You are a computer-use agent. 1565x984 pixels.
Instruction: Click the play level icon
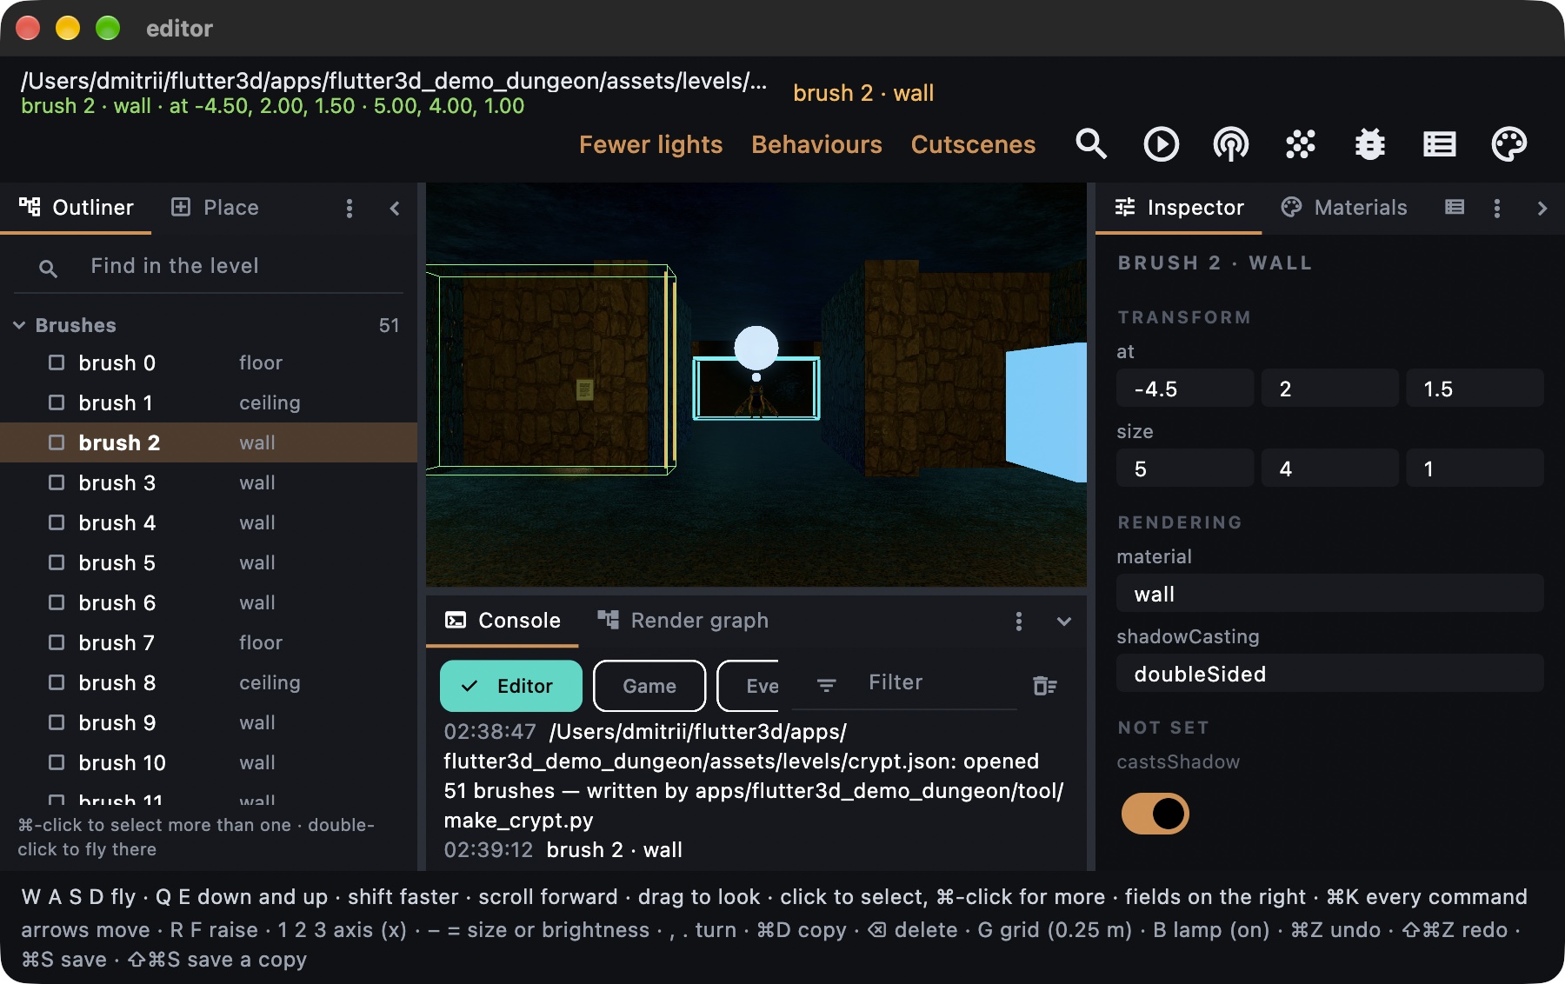[x=1161, y=144]
